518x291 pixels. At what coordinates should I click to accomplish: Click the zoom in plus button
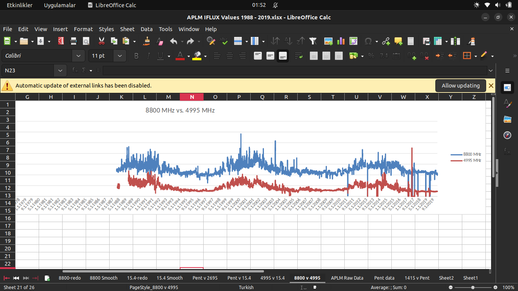click(x=495, y=288)
